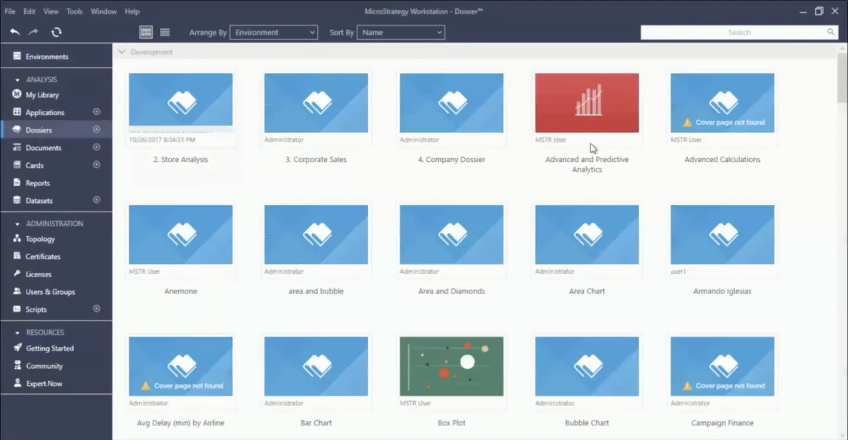The width and height of the screenshot is (848, 440).
Task: Click the search magnifier icon
Action: point(831,32)
